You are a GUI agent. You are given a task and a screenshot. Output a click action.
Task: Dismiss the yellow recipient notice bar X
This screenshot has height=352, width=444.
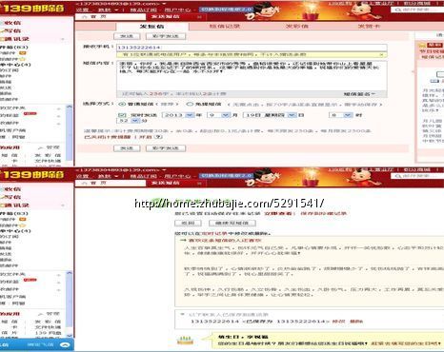(x=381, y=54)
